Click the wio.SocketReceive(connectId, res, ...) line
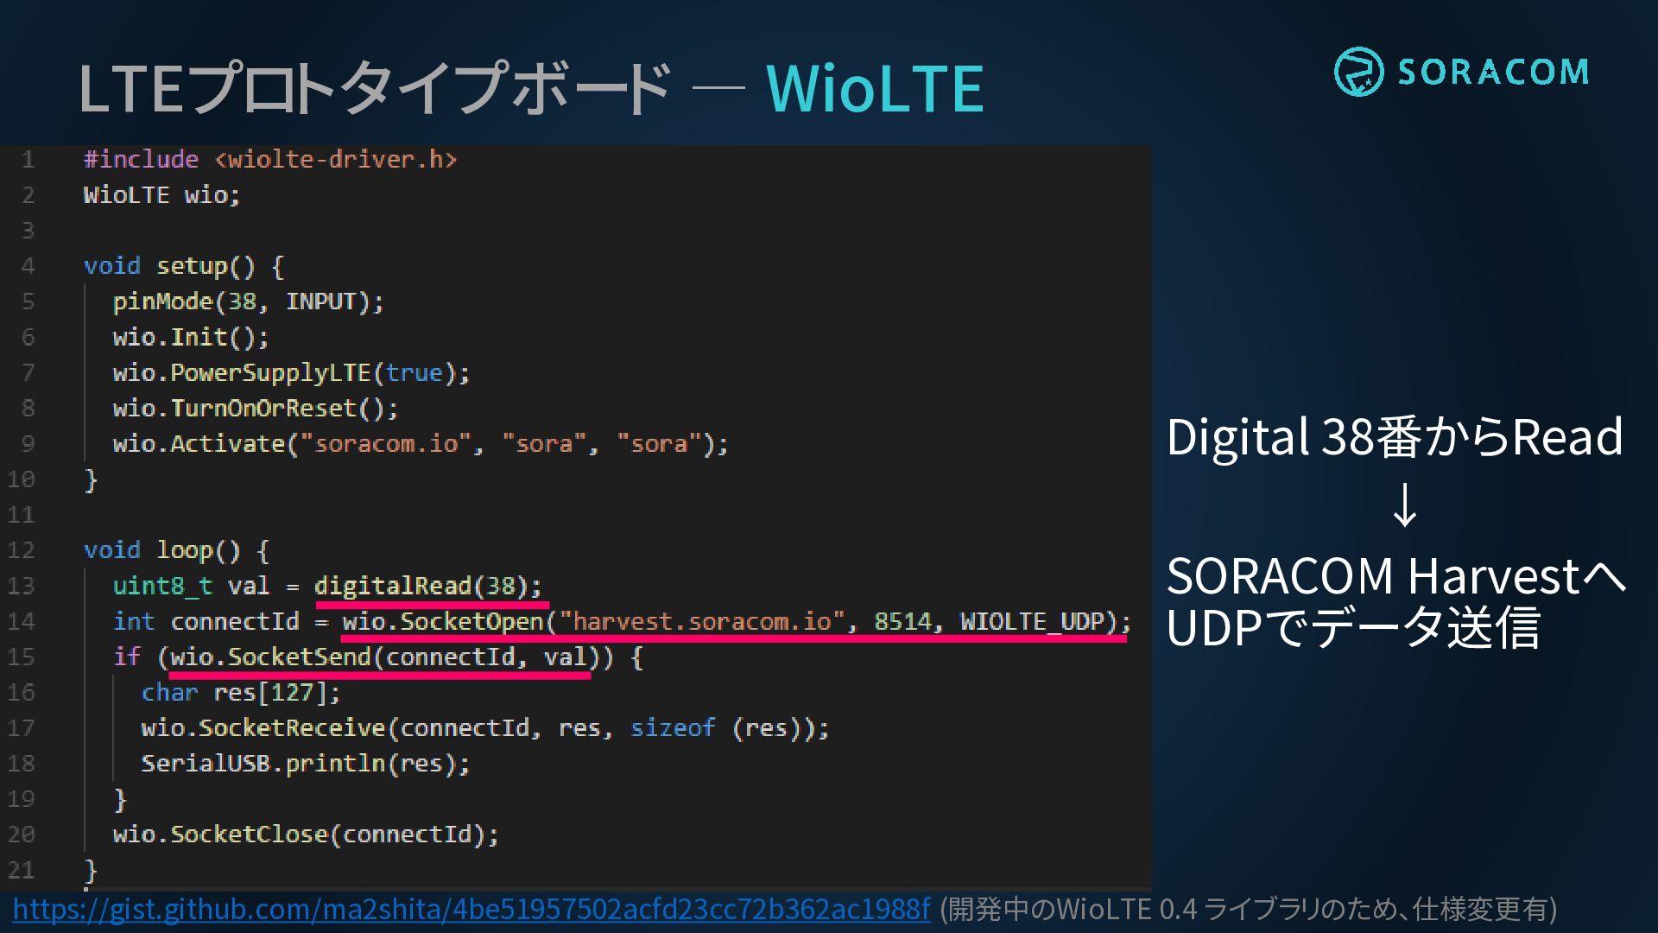The height and width of the screenshot is (933, 1658). point(485,728)
